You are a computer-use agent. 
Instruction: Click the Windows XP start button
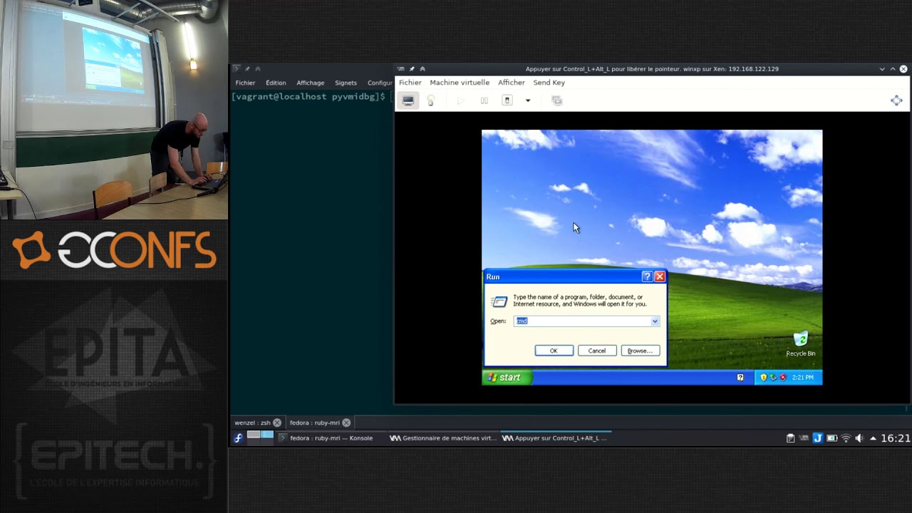click(507, 378)
